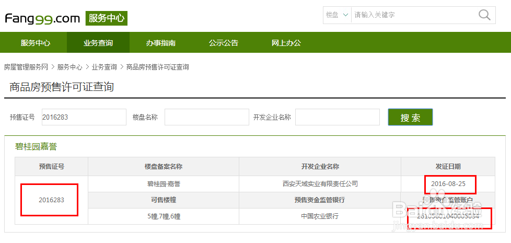Open the 办事指南 navigation tab
The height and width of the screenshot is (243, 511).
pos(160,43)
